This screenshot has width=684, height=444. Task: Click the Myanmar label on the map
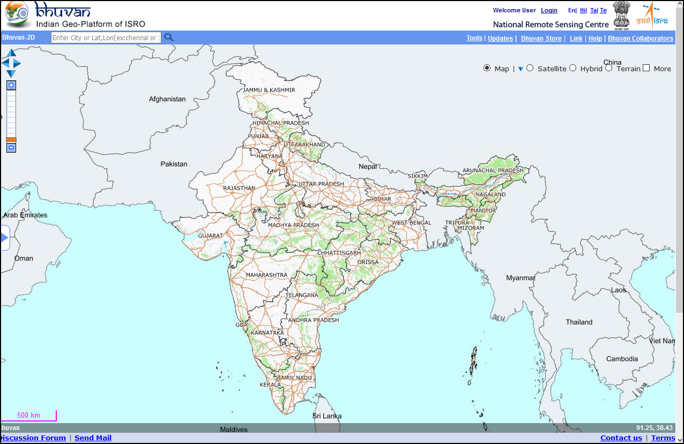click(521, 278)
